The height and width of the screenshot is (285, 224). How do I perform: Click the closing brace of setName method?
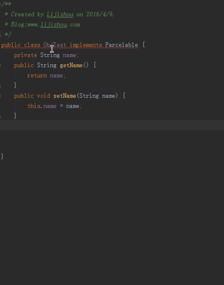[x=15, y=116]
